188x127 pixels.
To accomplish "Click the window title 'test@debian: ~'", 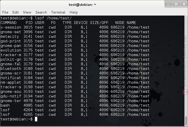I will [82, 5].
